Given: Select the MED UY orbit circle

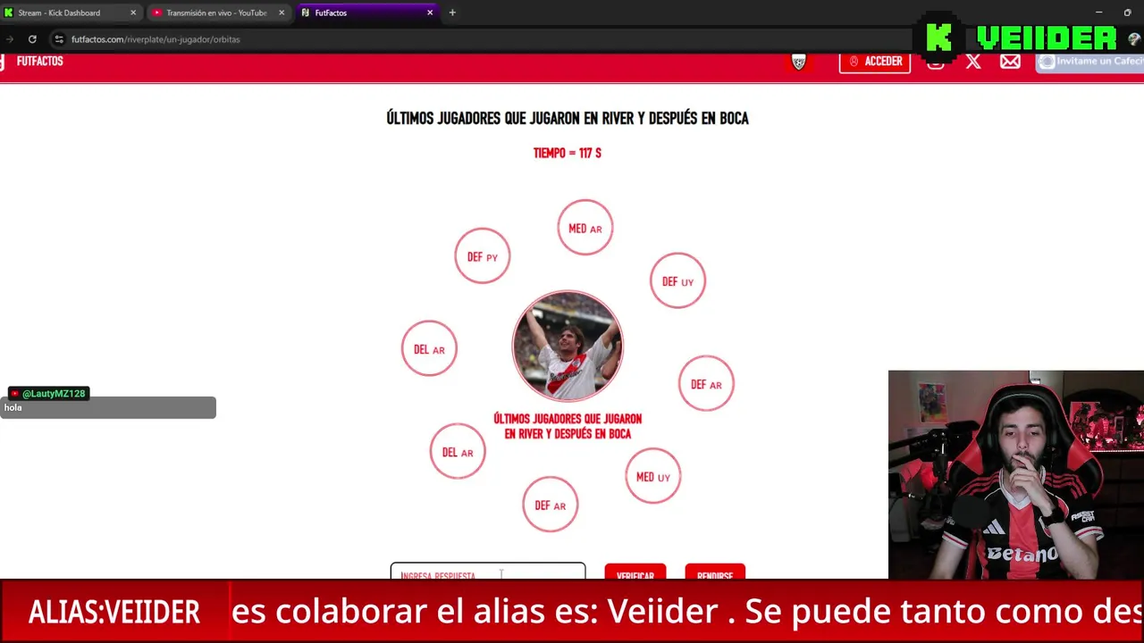Looking at the screenshot, I should pyautogui.click(x=653, y=477).
